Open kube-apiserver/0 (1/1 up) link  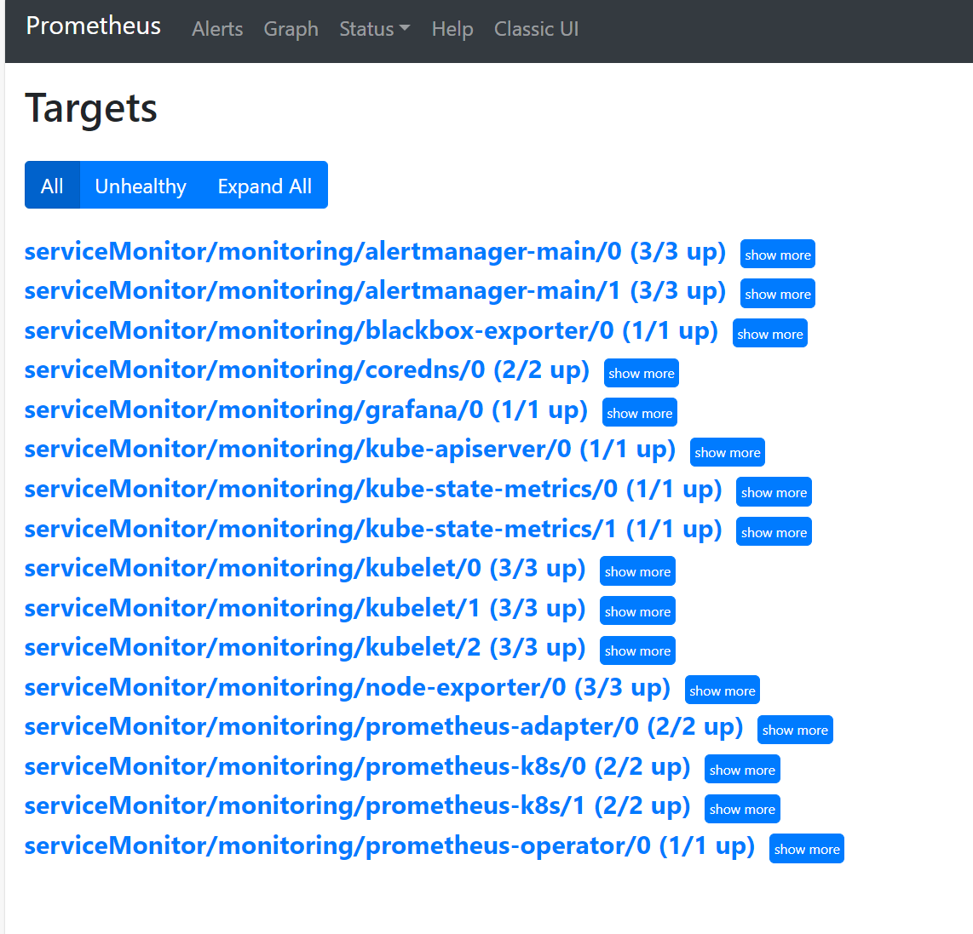[x=350, y=450]
